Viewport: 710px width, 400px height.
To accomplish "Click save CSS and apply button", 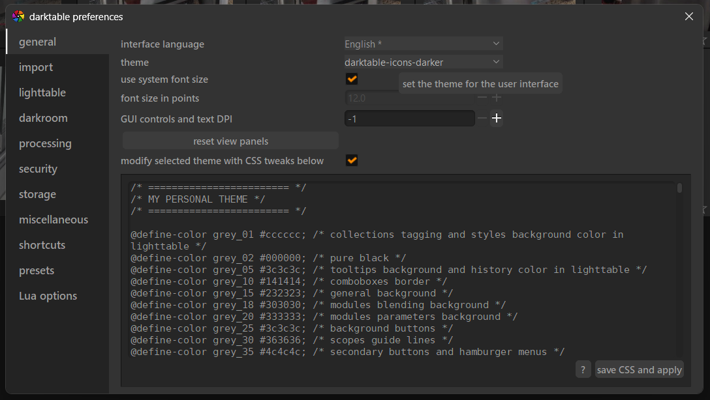I will (639, 370).
